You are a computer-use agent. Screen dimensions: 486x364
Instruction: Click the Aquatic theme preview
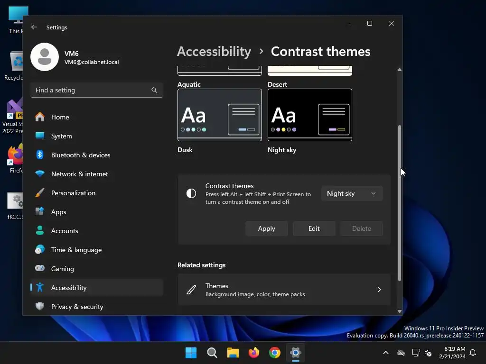pyautogui.click(x=220, y=71)
